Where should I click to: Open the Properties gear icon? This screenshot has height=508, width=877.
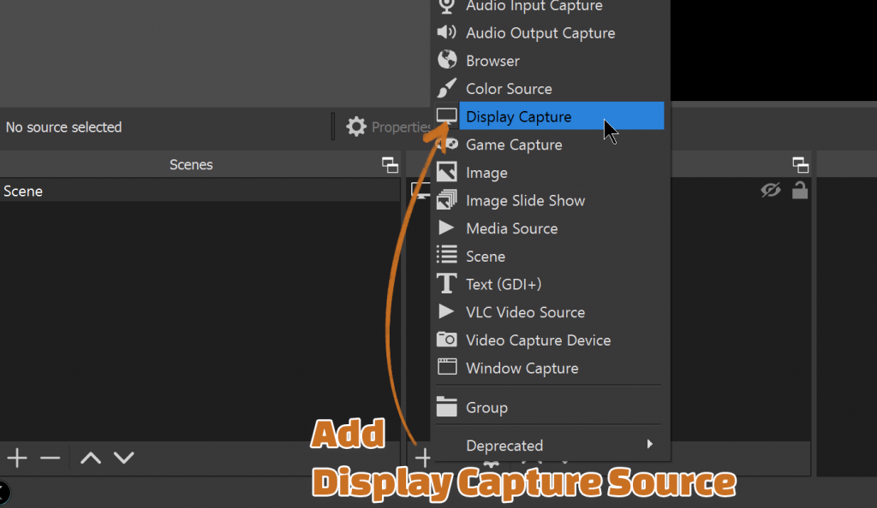tap(356, 126)
